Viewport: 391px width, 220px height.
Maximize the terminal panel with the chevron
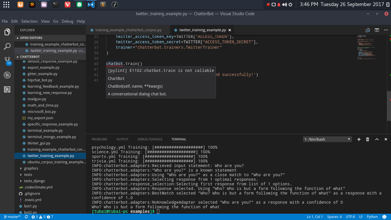point(377,139)
